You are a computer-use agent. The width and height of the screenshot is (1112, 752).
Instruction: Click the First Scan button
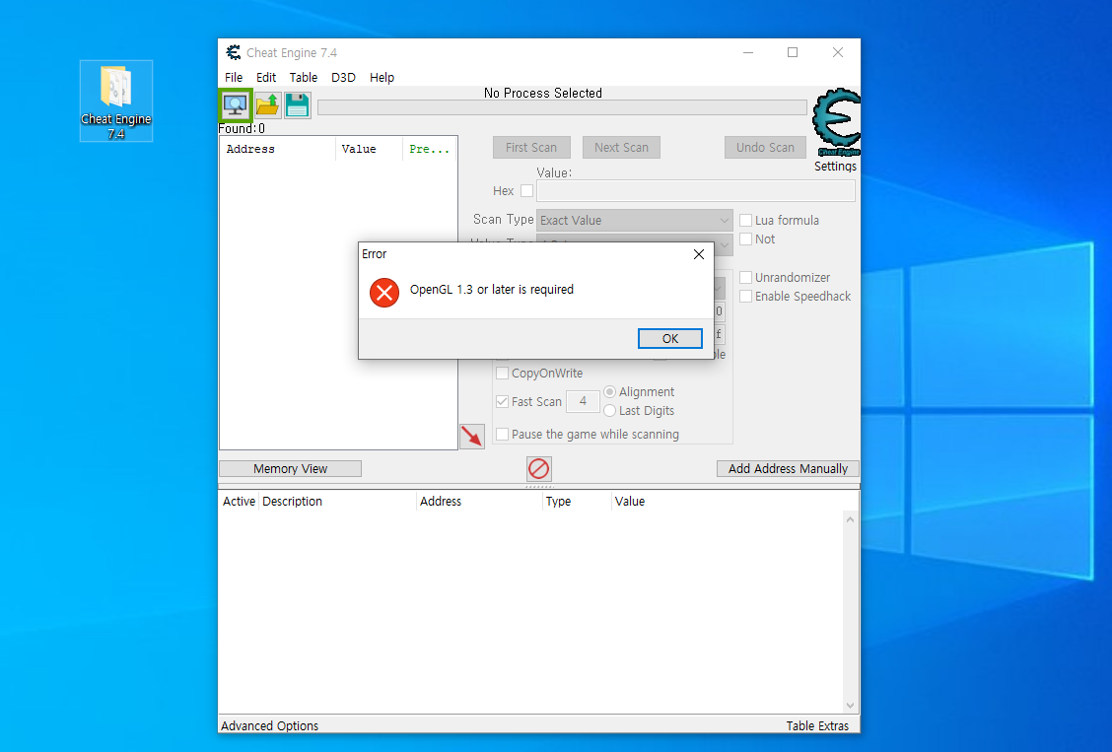[x=531, y=148]
